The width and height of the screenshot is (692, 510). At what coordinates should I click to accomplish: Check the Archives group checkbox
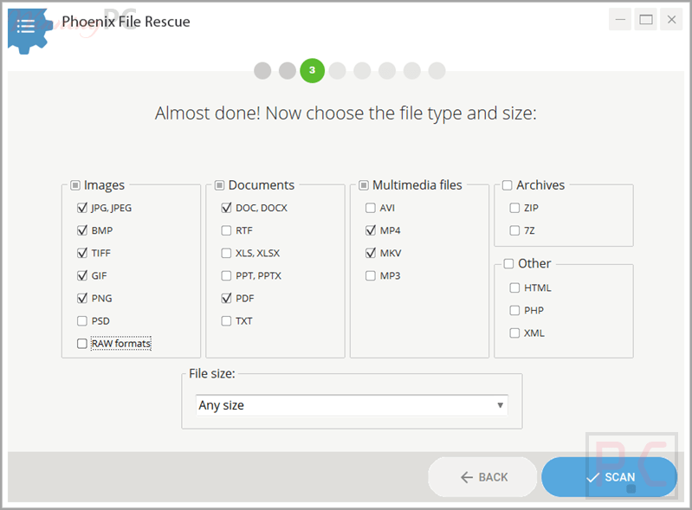click(508, 185)
